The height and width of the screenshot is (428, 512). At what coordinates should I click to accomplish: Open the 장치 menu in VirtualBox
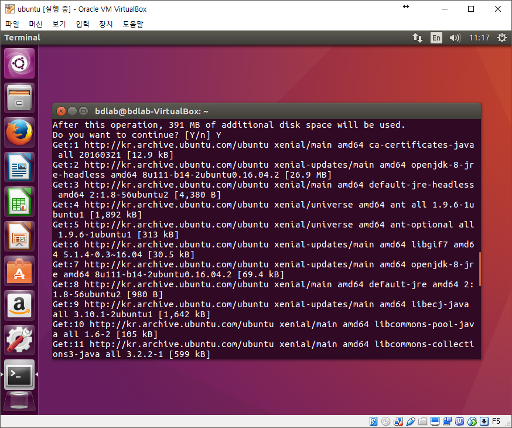[x=106, y=24]
